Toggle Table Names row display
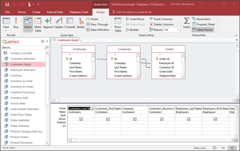 [x=203, y=30]
